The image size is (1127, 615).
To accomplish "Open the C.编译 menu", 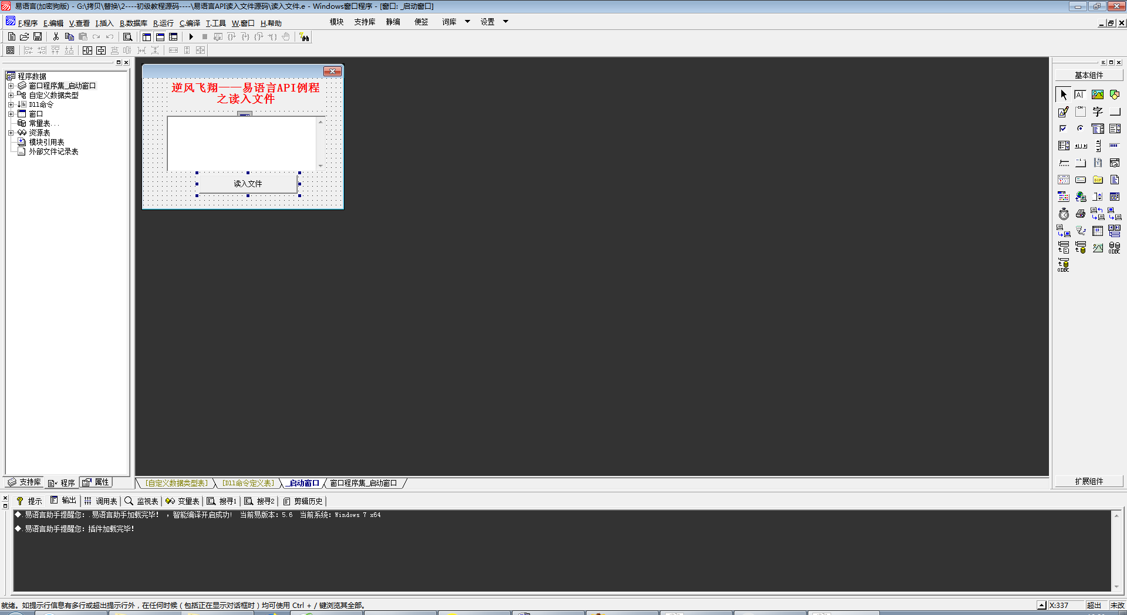I will point(190,23).
